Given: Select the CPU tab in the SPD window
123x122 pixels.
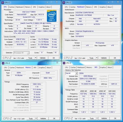Looking at the screenshot, I should pyautogui.click(x=67, y=68).
